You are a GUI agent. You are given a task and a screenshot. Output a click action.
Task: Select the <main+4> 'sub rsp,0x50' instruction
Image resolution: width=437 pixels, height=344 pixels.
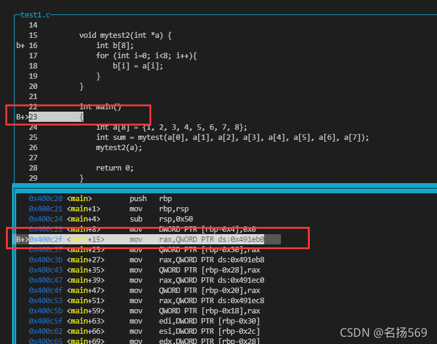[111, 219]
